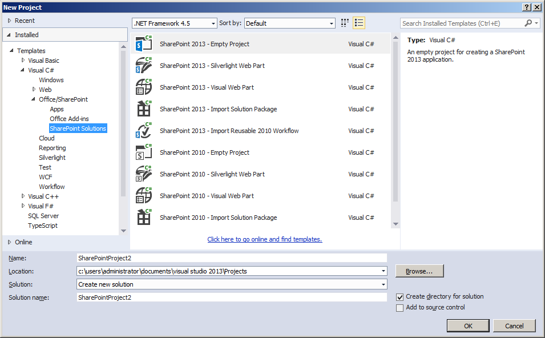Click SharePoint 2013 Import Reusable 2010 Workflow icon
Image resolution: width=545 pixels, height=338 pixels.
[144, 131]
